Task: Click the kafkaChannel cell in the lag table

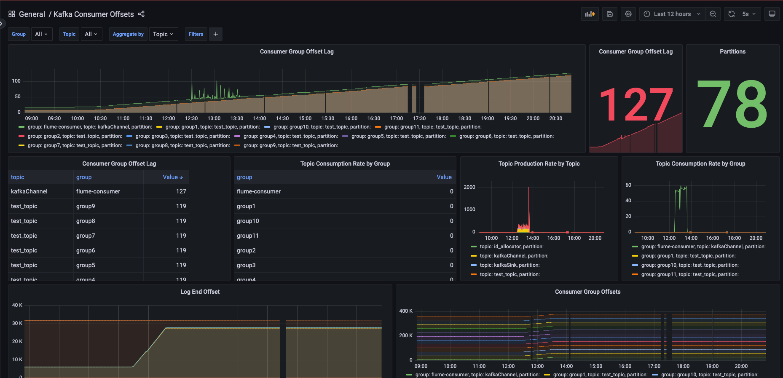Action: coord(29,191)
